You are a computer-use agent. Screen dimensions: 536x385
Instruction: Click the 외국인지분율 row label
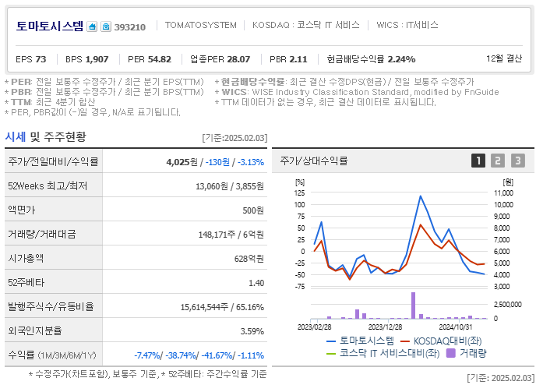tap(35, 330)
